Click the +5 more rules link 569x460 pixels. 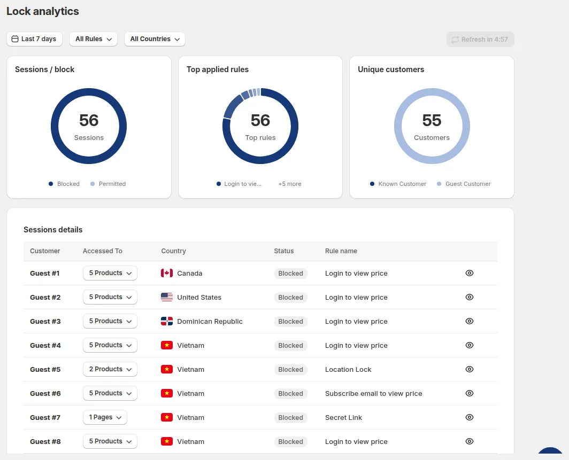tap(290, 184)
